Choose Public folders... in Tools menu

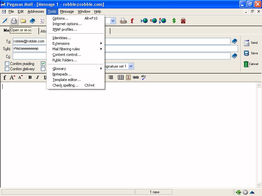click(76, 60)
